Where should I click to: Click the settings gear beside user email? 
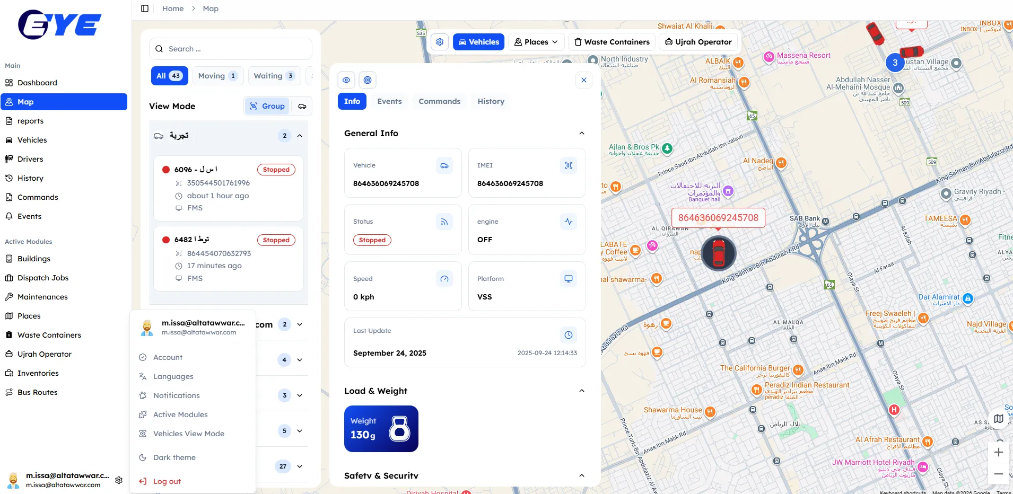tap(119, 480)
